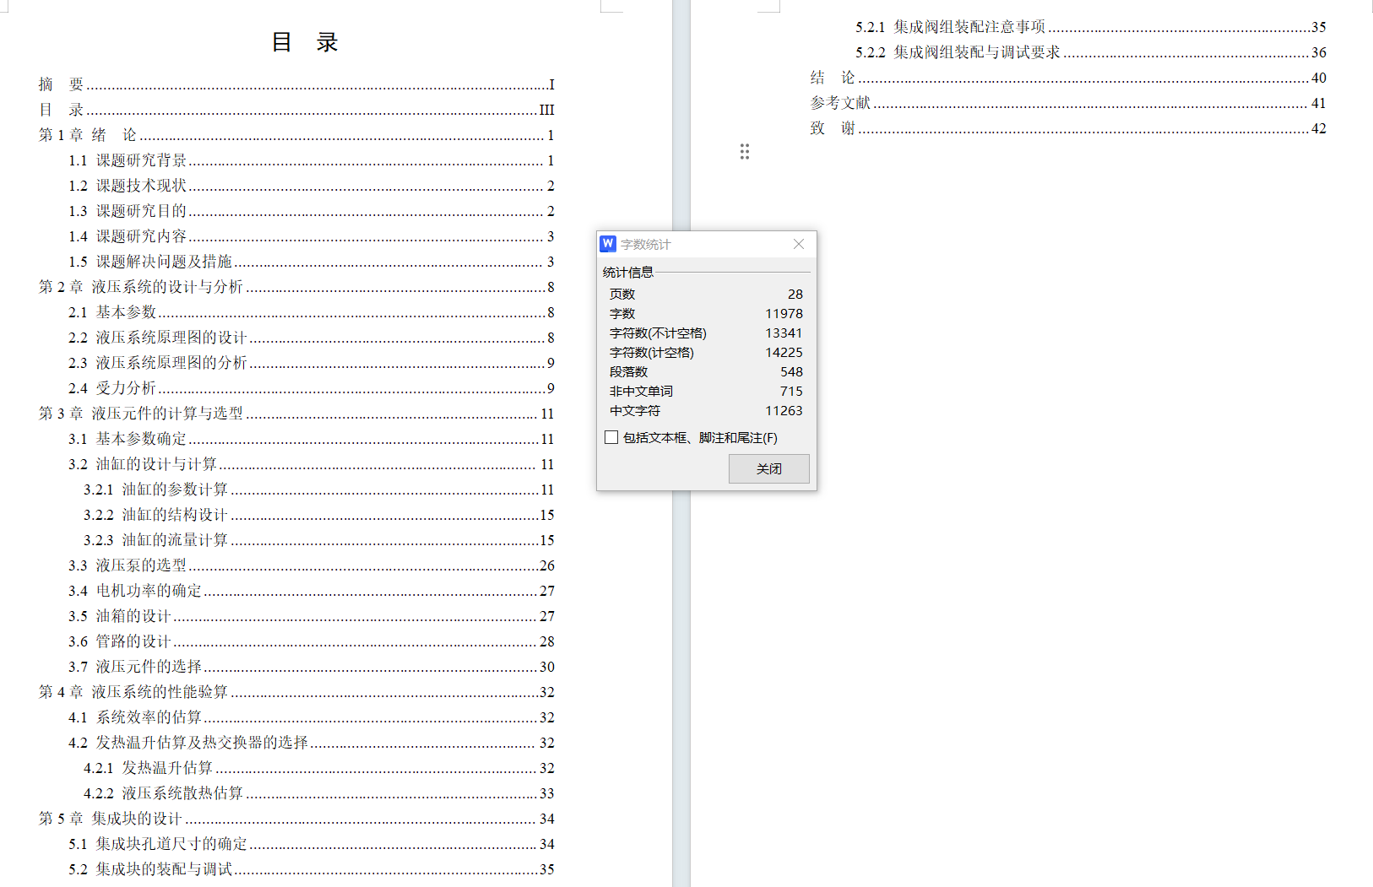Click 非中文单词 row label
1373x887 pixels.
click(x=642, y=391)
